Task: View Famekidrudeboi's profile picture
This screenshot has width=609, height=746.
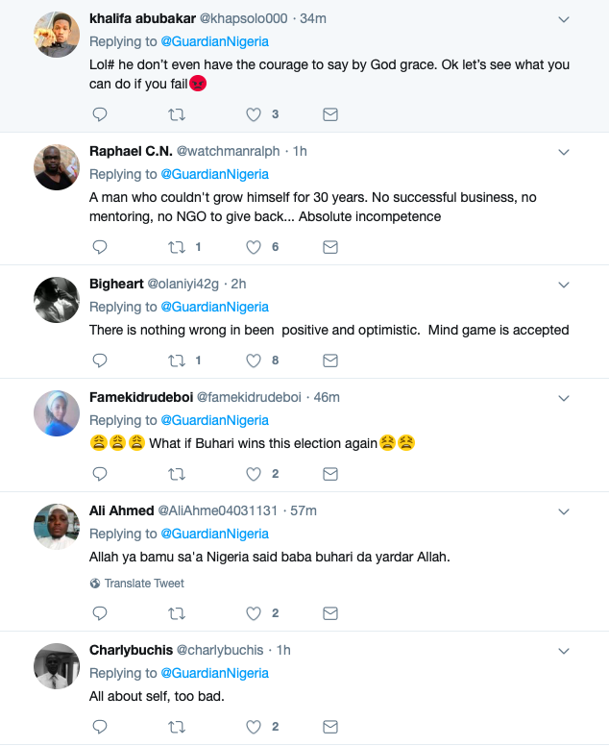Action: [x=57, y=413]
